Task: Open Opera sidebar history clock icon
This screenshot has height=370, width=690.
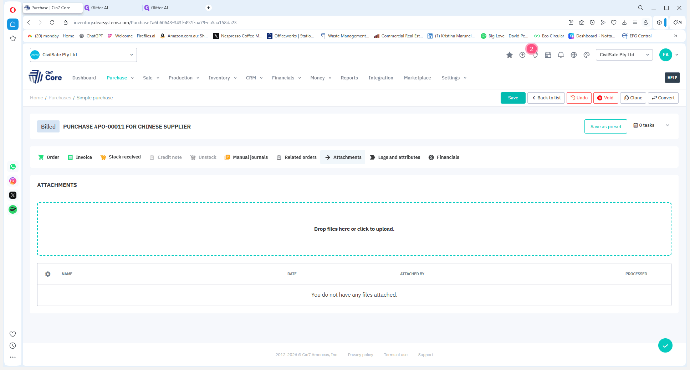Action: point(13,345)
